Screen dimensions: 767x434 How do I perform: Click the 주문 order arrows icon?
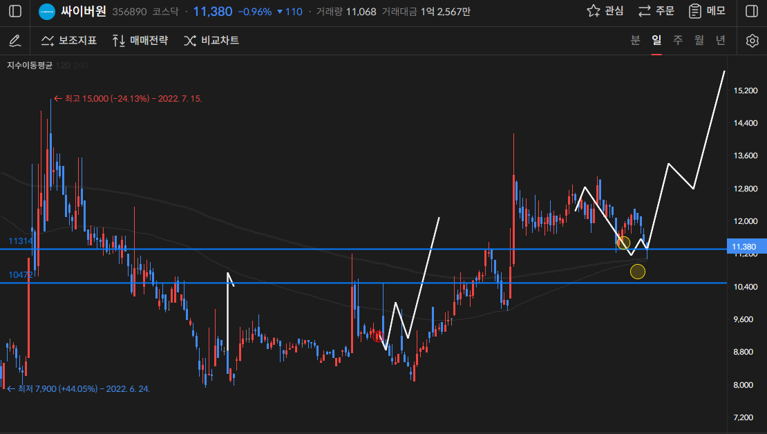(645, 11)
